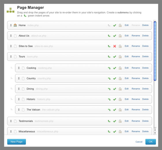Image resolution: width=162 pixels, height=150 pixels.
Task: Toggle the red X visibility on Sites to See
Action: [x=114, y=46]
